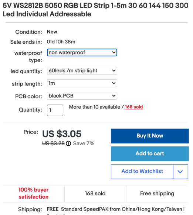The height and width of the screenshot is (215, 193).
Task: Click the struck-through US $3.28 original price
Action: (x=53, y=143)
